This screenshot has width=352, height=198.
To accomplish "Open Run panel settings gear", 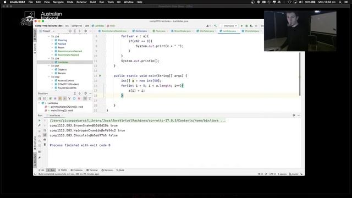I will 294,116.
